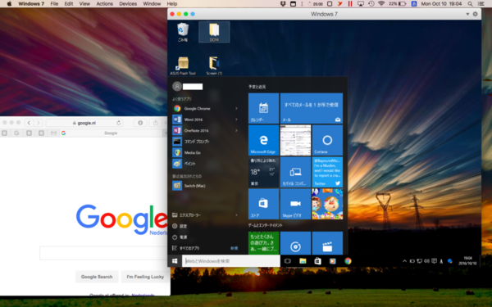
Task: Expand the Explorer submenu arrow
Action: pos(236,214)
